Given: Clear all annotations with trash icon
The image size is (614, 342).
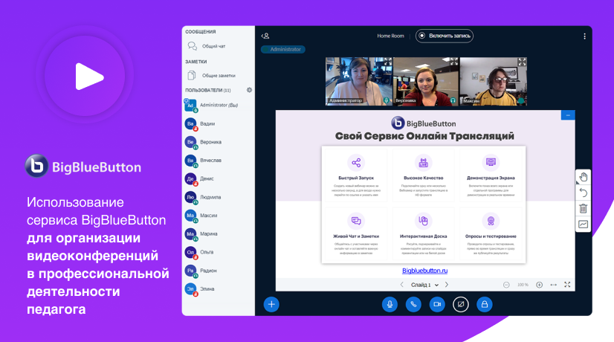Looking at the screenshot, I should pos(583,208).
